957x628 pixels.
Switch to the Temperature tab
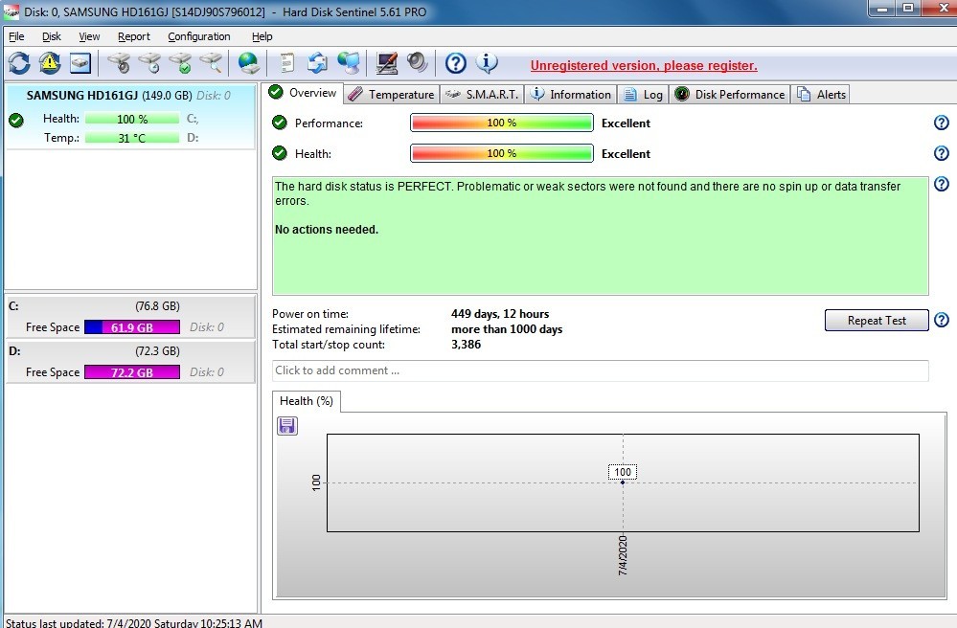(391, 94)
